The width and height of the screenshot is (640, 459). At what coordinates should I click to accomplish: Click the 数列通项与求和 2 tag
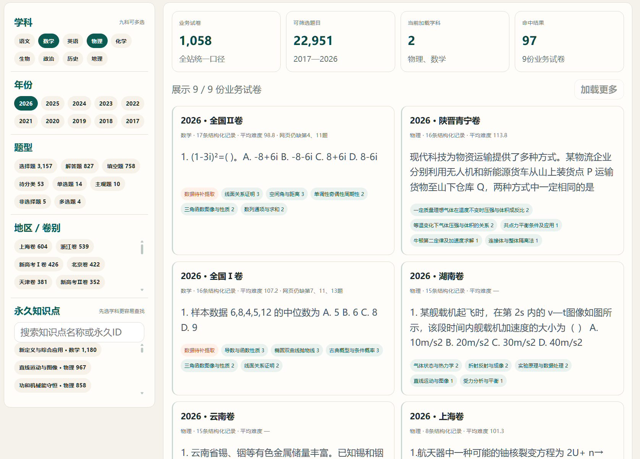[x=264, y=209]
